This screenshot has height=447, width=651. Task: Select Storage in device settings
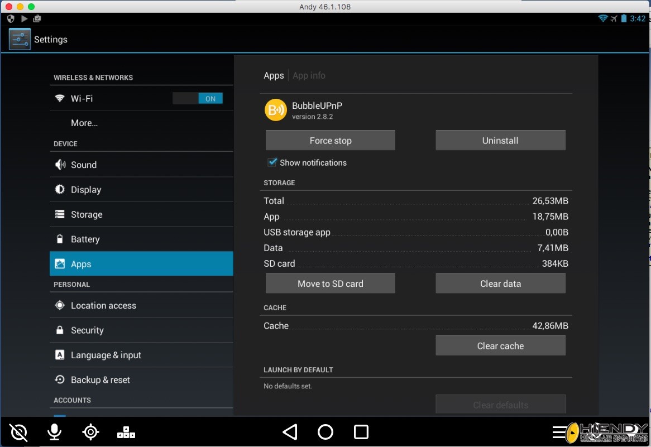[x=141, y=214]
